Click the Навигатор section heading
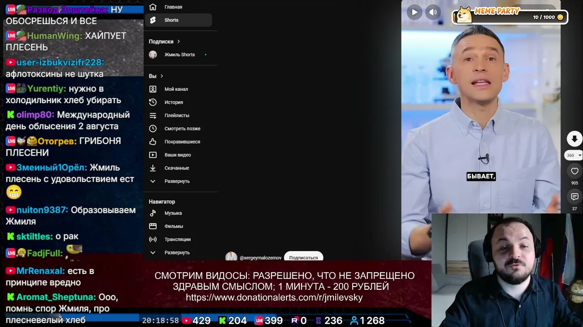 [x=162, y=202]
